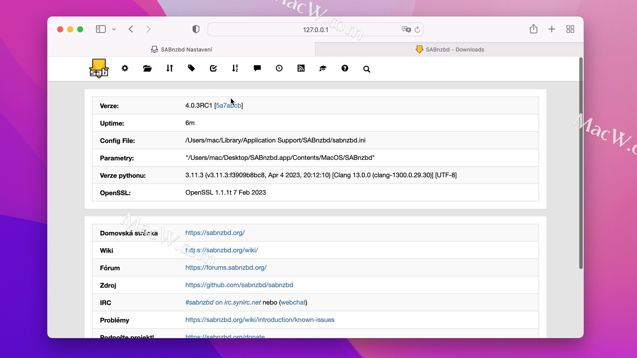Click the search magnifier icon
Viewport: 637px width, 358px height.
tap(367, 69)
